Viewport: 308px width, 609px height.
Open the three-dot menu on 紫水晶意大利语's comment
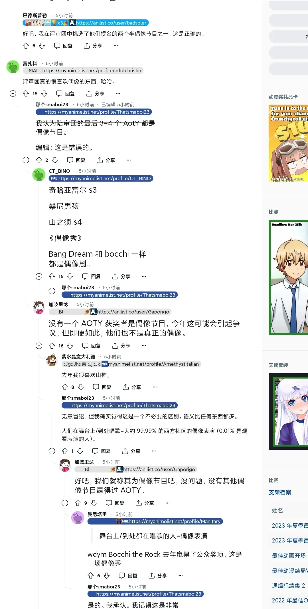coord(155,387)
